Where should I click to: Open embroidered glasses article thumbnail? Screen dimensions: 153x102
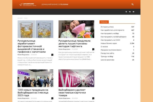(x=35, y=29)
